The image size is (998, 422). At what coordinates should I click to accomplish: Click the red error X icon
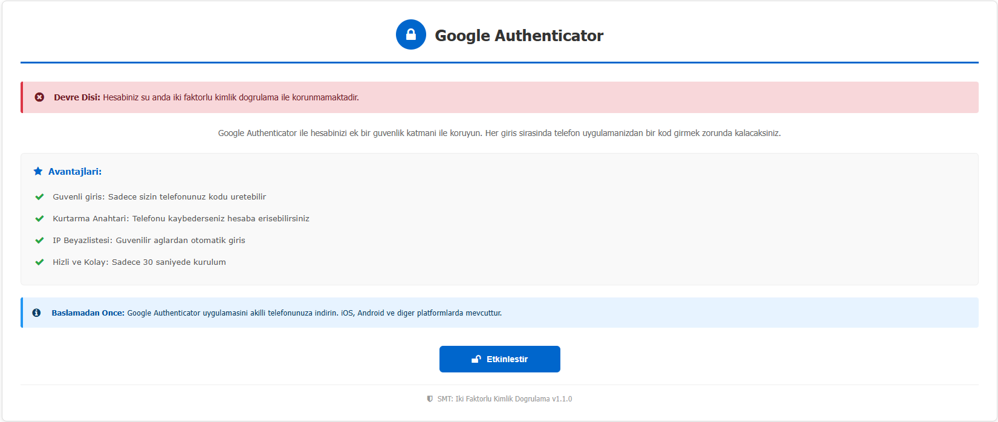click(x=39, y=97)
